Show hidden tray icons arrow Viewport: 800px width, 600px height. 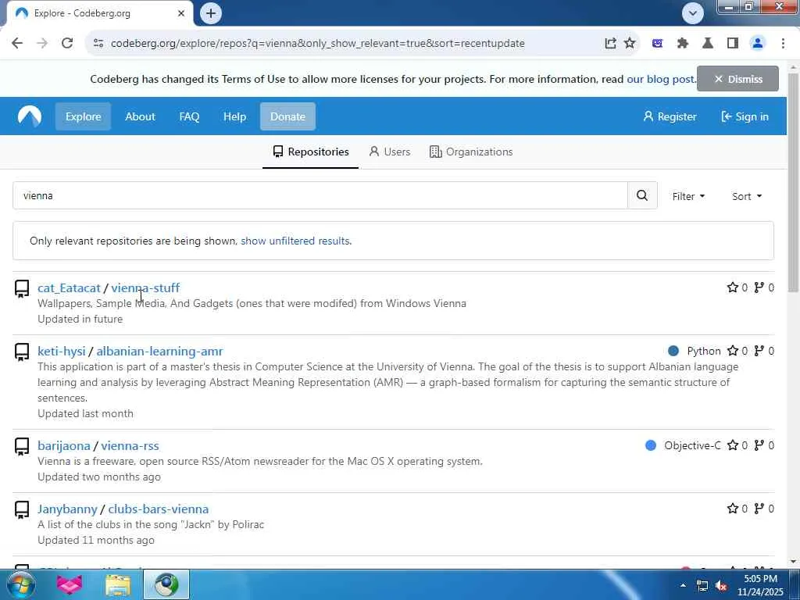[683, 585]
